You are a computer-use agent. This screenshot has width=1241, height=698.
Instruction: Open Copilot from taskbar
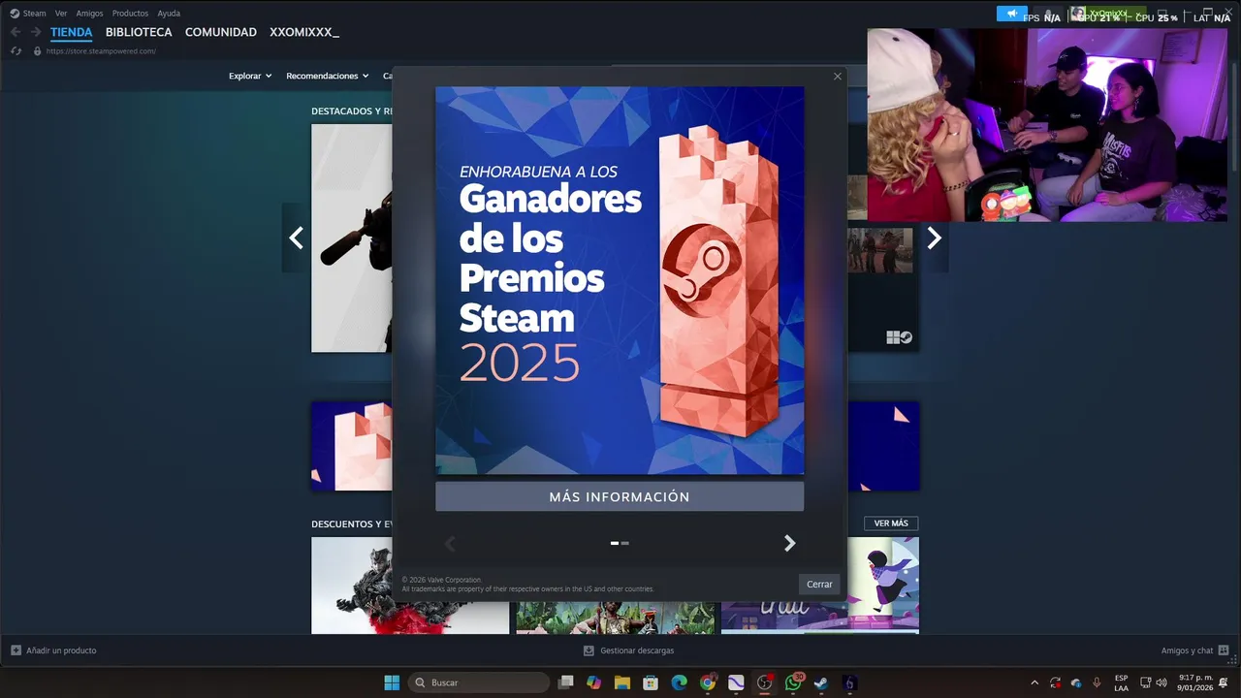(x=593, y=682)
